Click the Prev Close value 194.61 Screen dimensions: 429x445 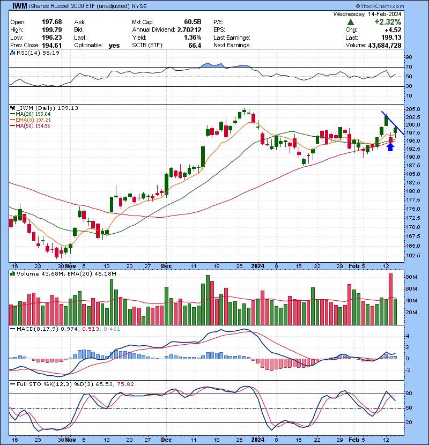(51, 46)
